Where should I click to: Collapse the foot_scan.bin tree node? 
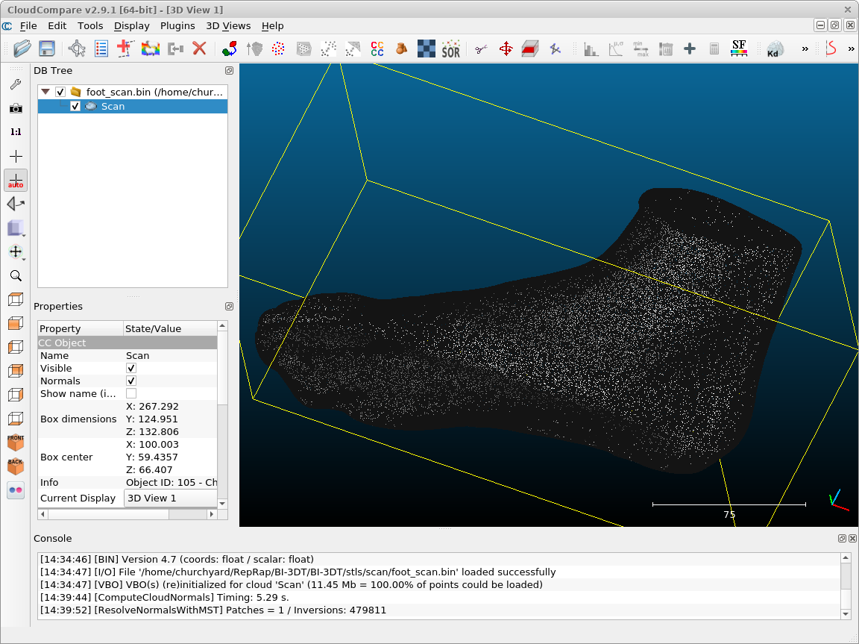(x=45, y=92)
